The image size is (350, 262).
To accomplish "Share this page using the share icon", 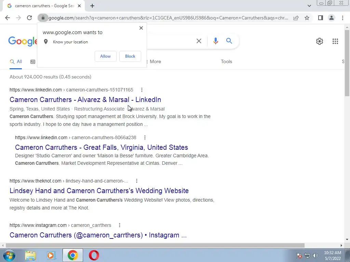I will [296, 18].
